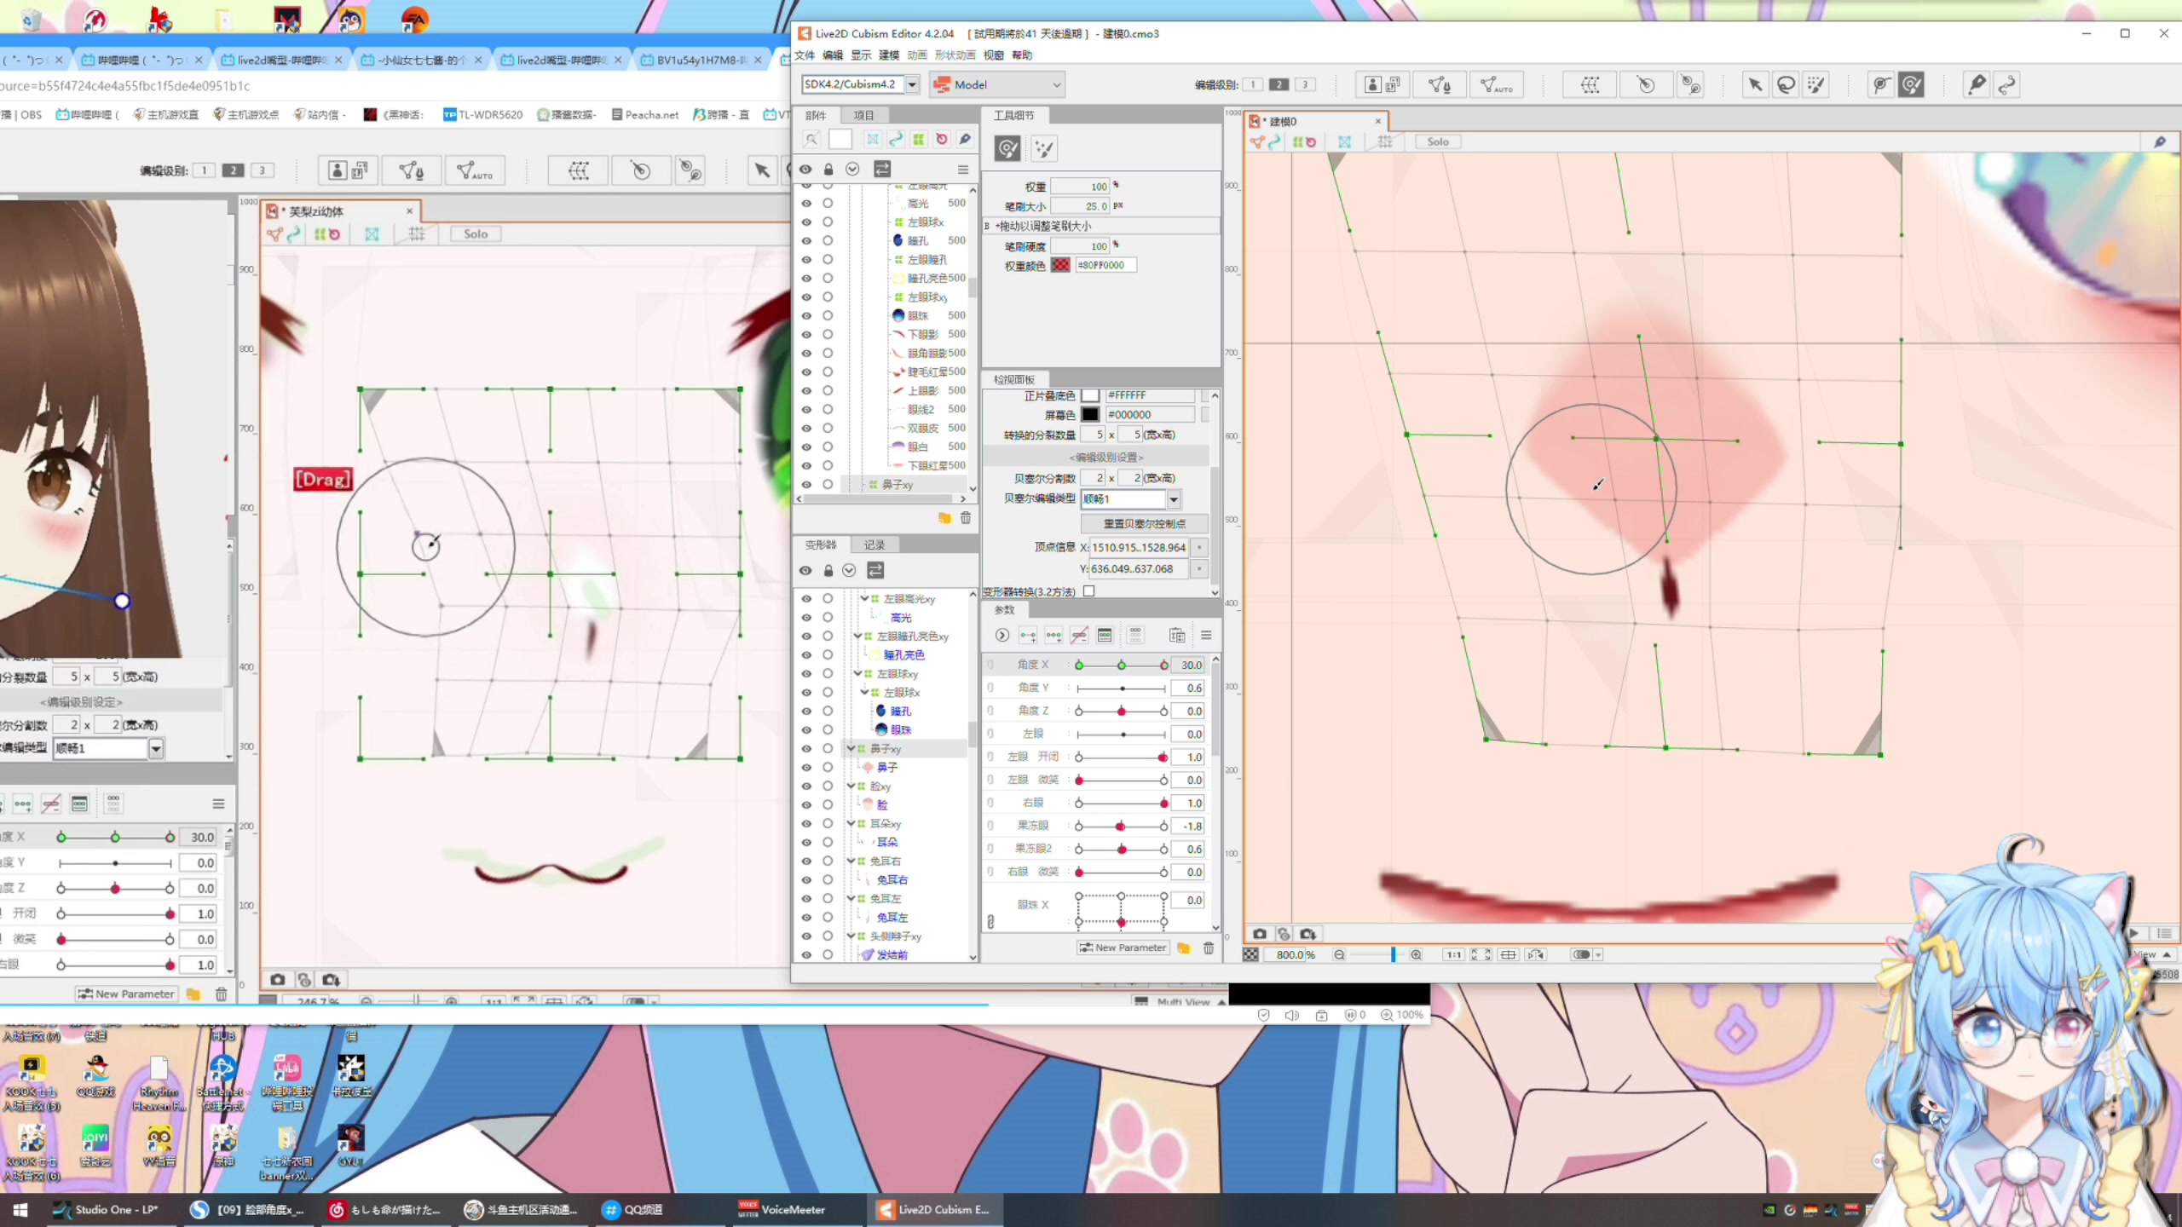Click the swap arrows icon in deformer panel
Viewport: 2182px width, 1227px height.
[x=875, y=570]
